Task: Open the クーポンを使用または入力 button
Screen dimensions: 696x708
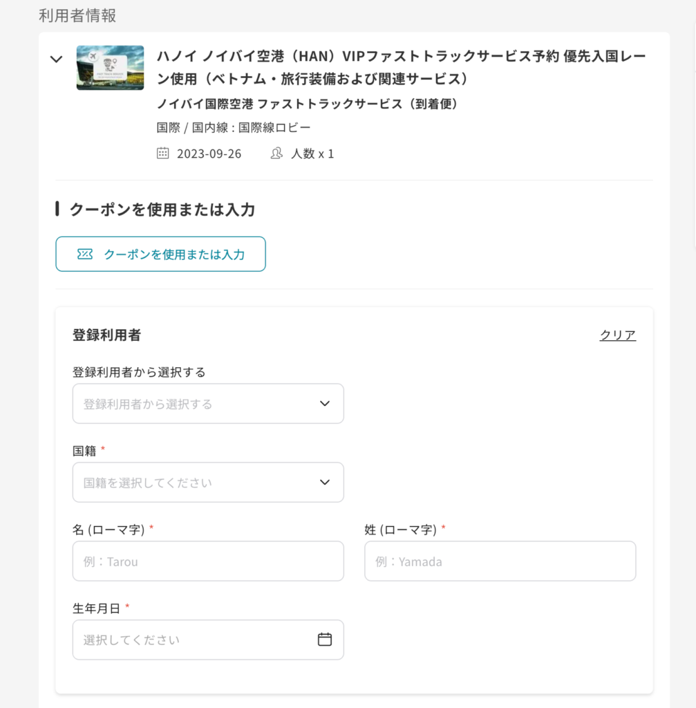Action: pyautogui.click(x=160, y=254)
